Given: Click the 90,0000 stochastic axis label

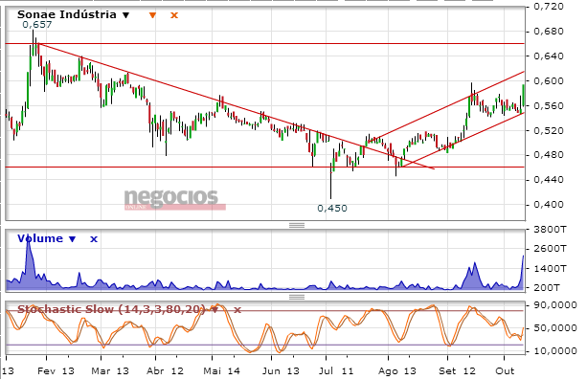Looking at the screenshot, I should pos(554,305).
